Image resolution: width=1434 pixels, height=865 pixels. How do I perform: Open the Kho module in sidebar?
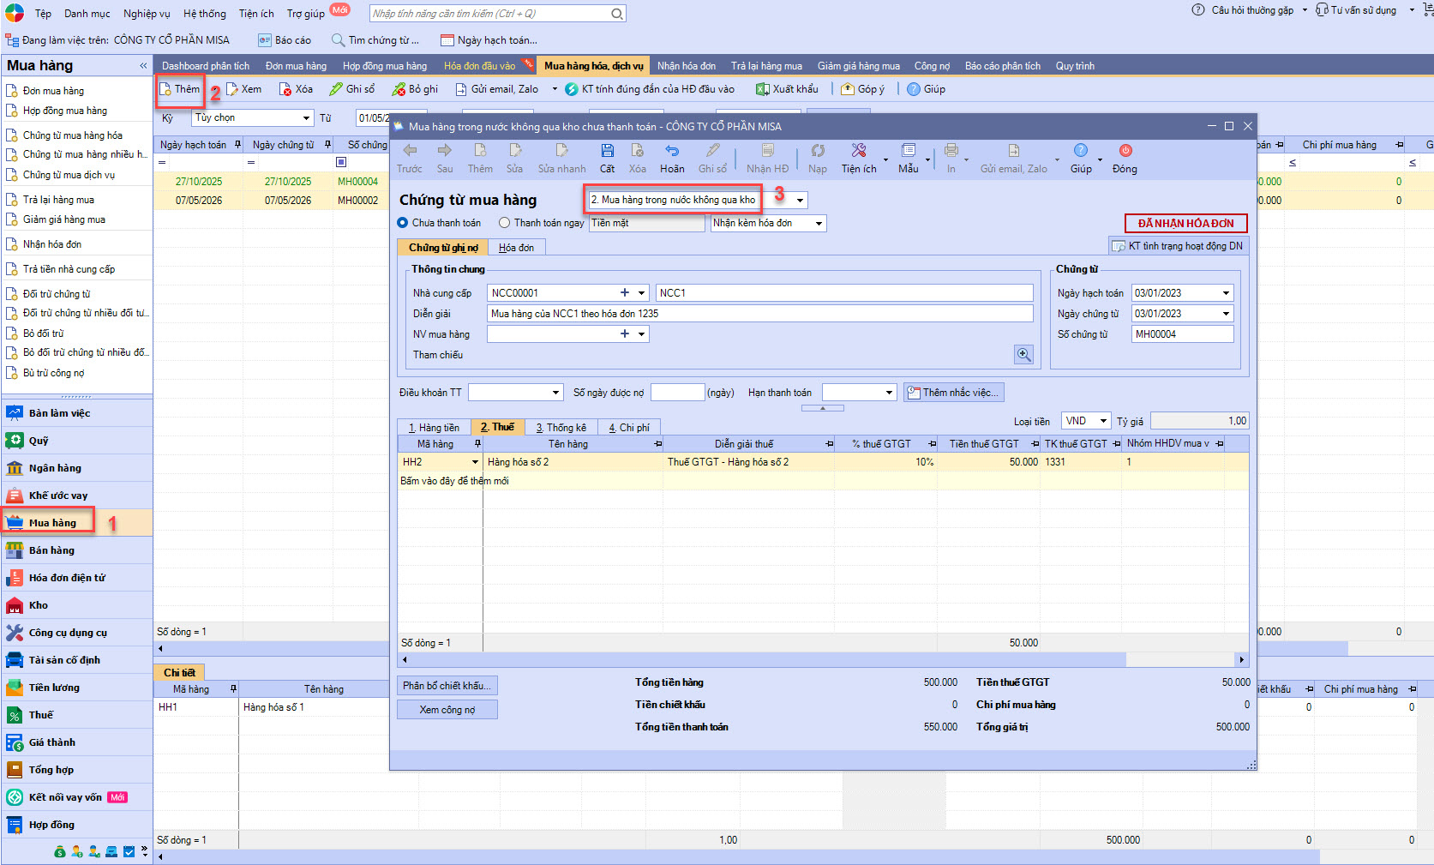point(39,605)
